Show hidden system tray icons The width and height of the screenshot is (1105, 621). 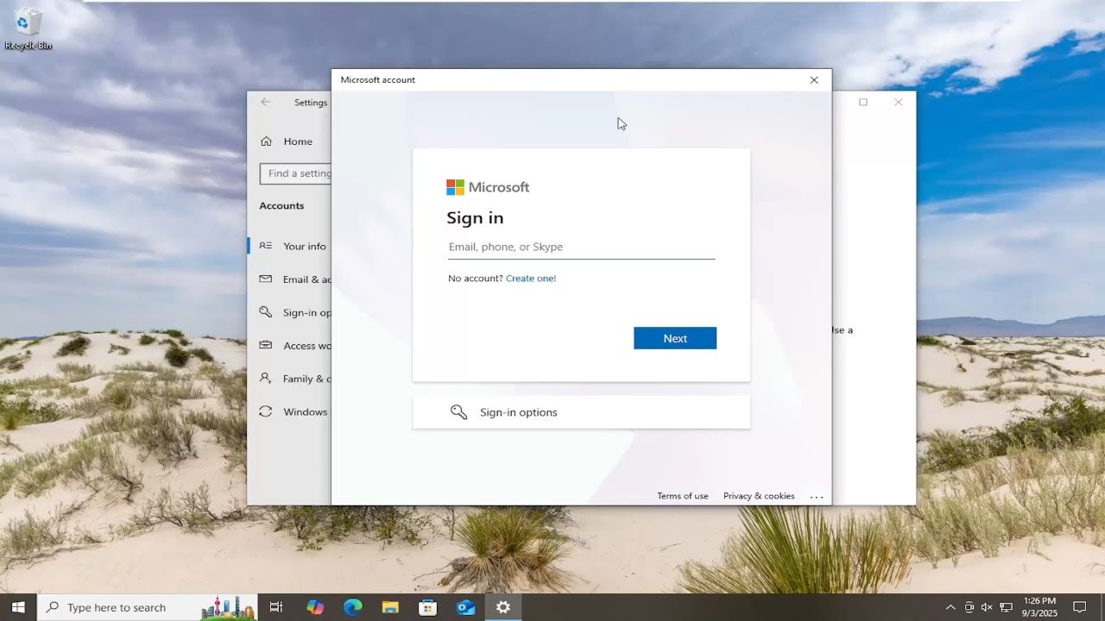coord(950,607)
